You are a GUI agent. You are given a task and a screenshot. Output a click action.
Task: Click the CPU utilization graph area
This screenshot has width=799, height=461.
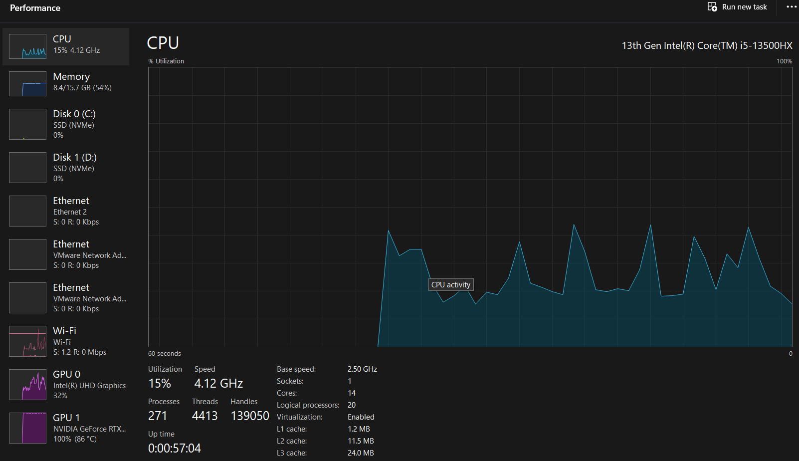pos(470,207)
